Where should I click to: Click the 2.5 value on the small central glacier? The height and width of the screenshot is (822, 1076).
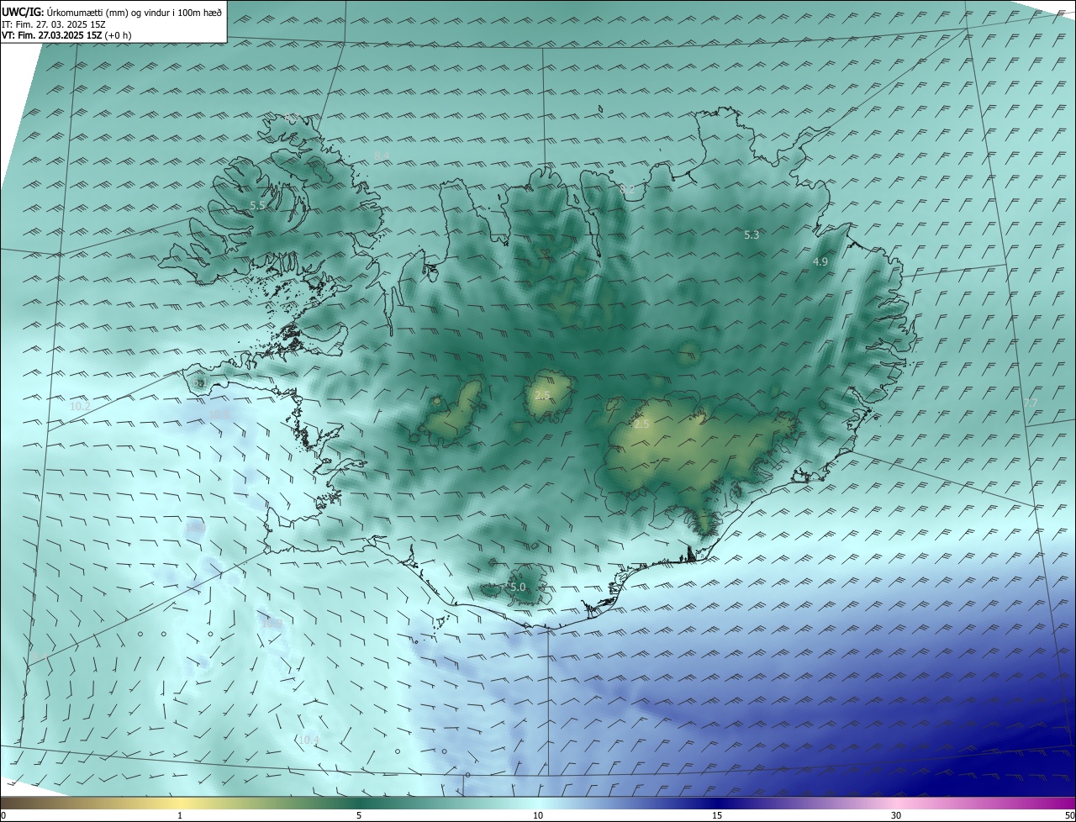(542, 396)
